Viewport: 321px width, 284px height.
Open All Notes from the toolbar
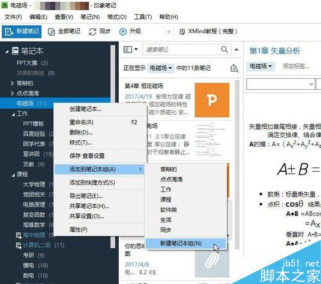tap(64, 31)
